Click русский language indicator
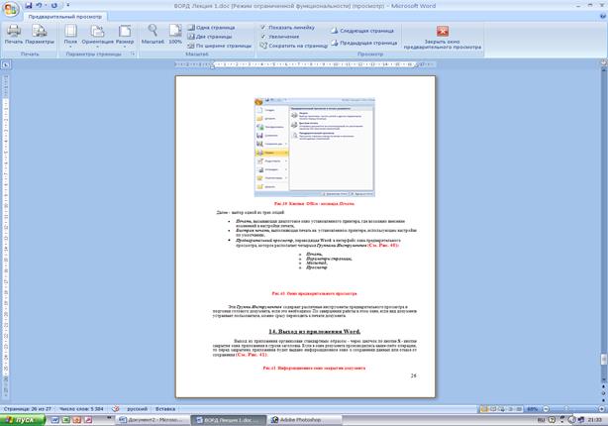The height and width of the screenshot is (426, 608). pos(138,409)
